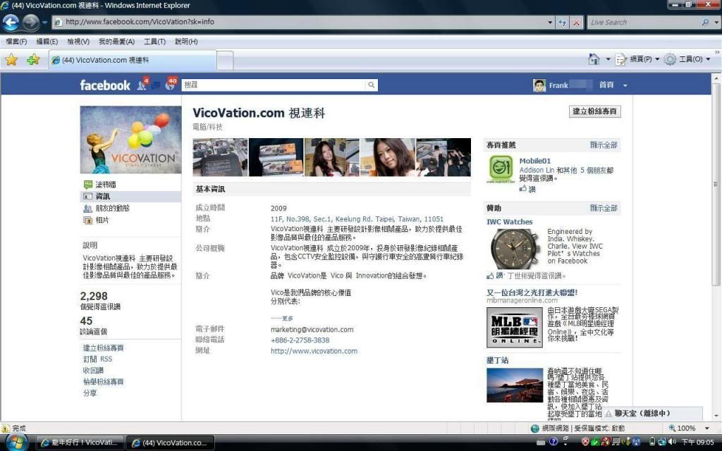The image size is (722, 451).
Task: Select 朋友的動態 in the sidebar
Action: pos(112,209)
